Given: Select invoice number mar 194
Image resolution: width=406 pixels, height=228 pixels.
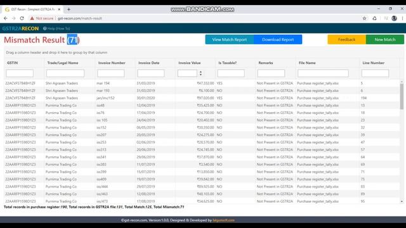Looking at the screenshot, I should point(103,83).
